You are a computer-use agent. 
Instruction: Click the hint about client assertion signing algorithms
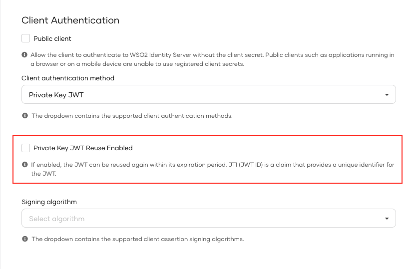coord(137,239)
